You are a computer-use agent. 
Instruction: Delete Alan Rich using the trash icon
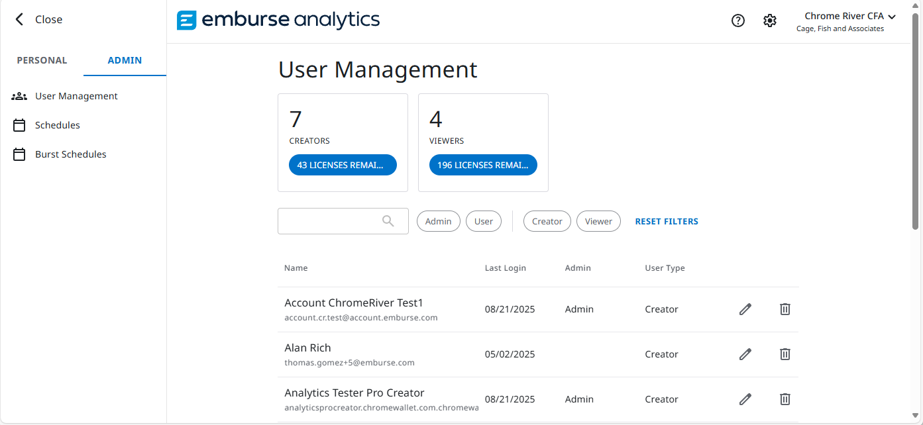785,354
